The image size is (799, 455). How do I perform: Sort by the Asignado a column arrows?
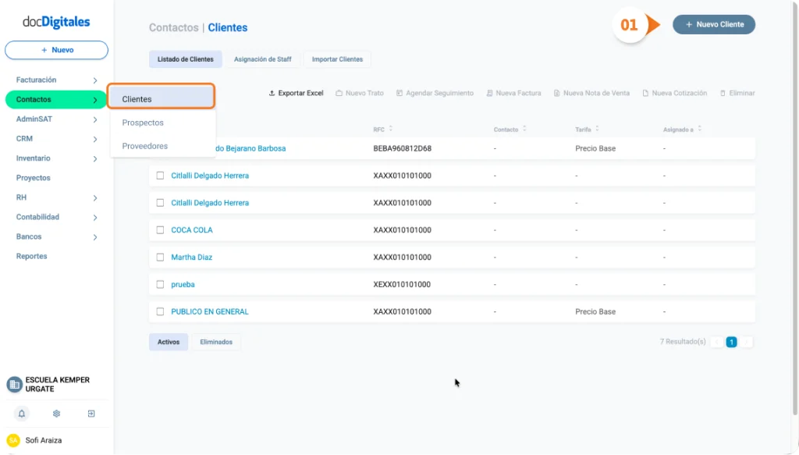(700, 129)
